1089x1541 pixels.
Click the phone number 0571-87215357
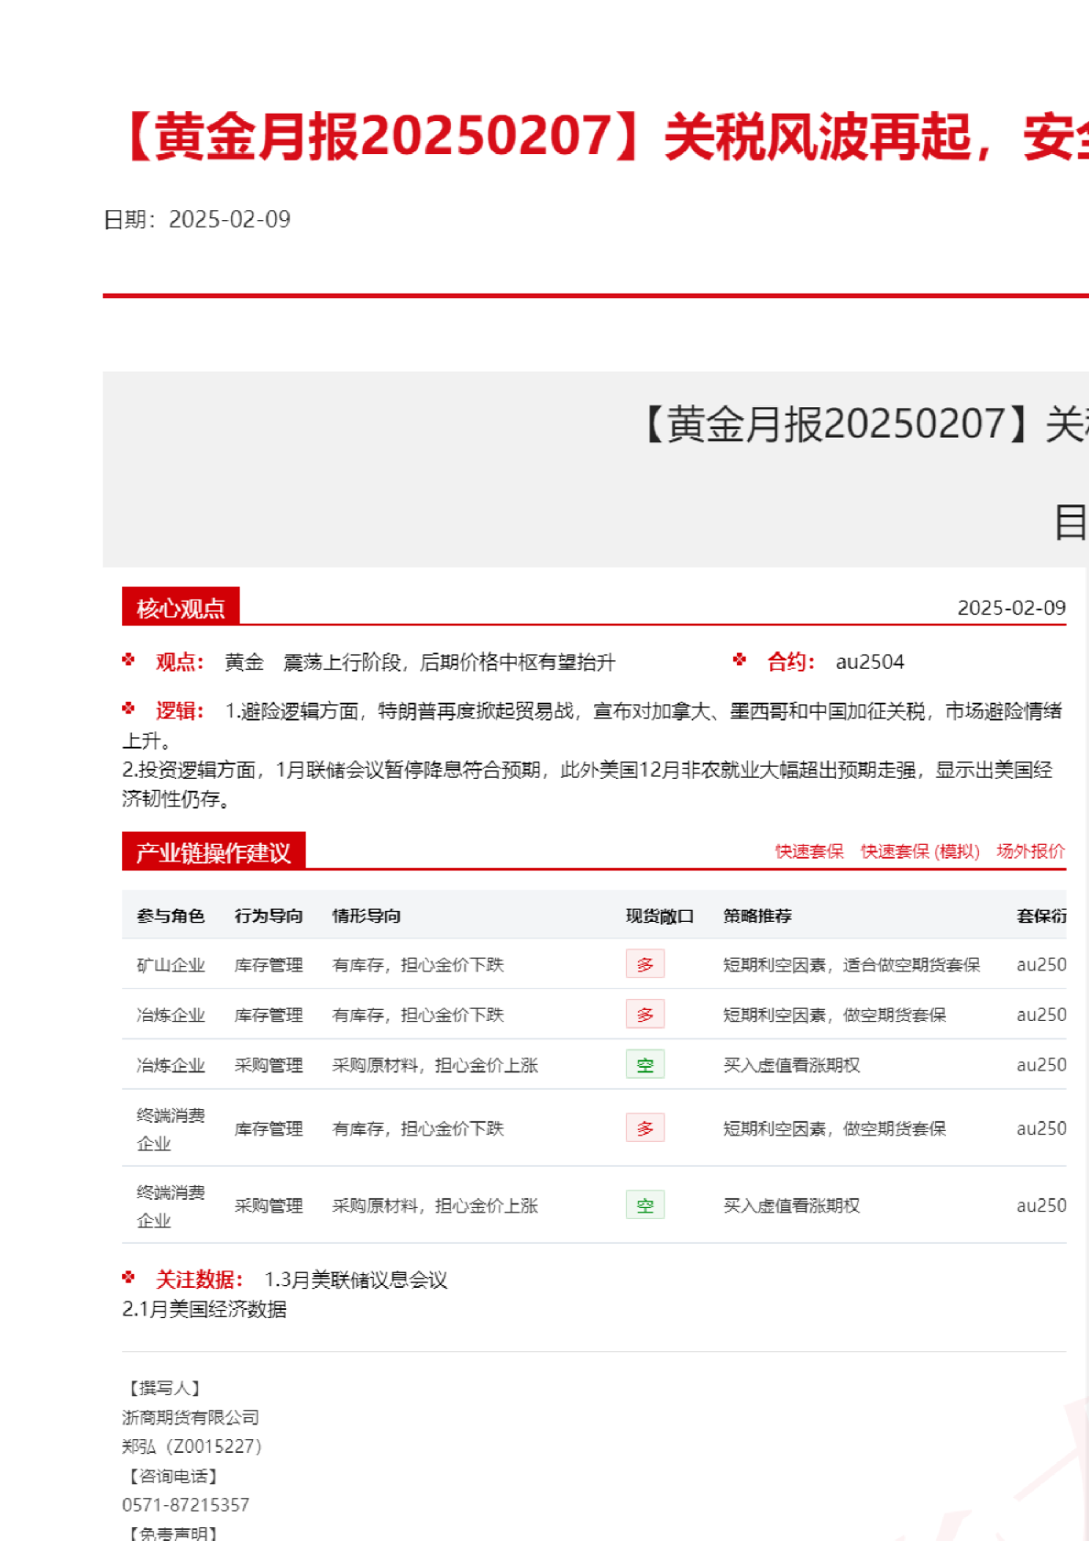click(185, 1504)
